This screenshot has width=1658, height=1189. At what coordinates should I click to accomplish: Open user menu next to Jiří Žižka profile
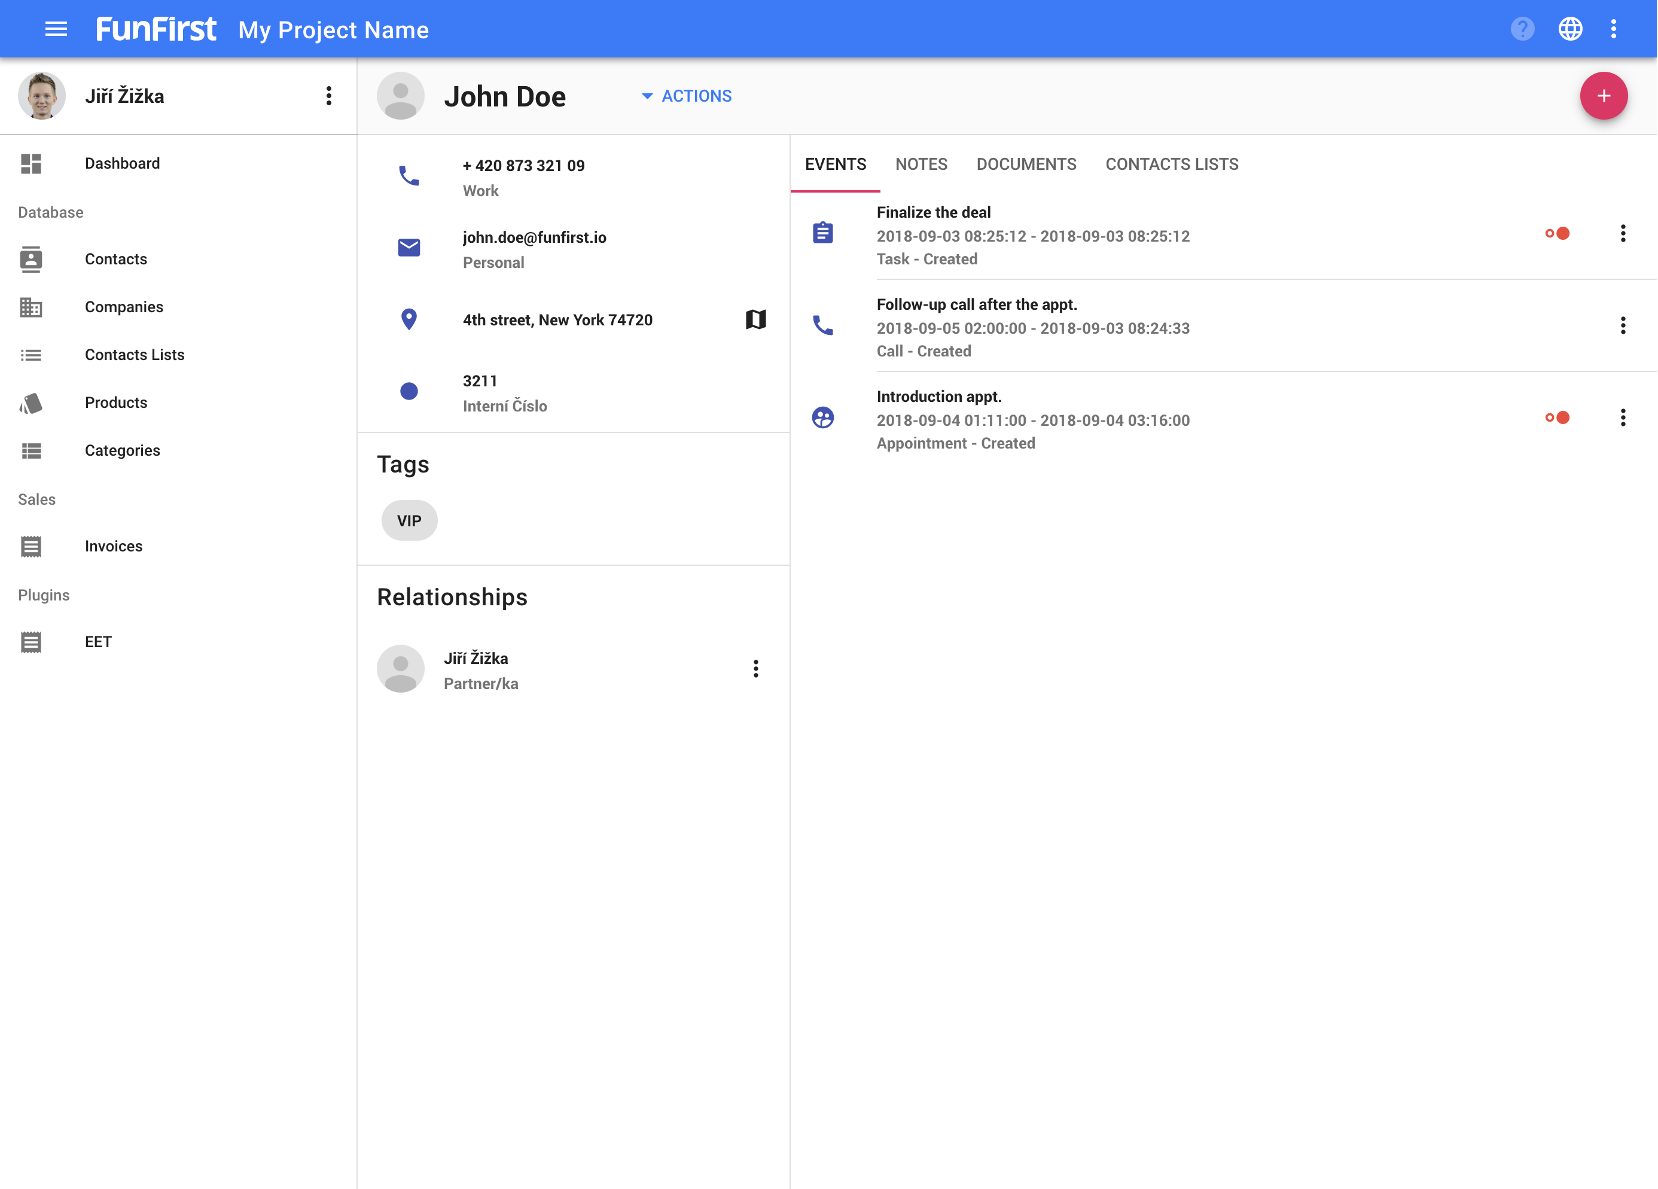coord(328,96)
